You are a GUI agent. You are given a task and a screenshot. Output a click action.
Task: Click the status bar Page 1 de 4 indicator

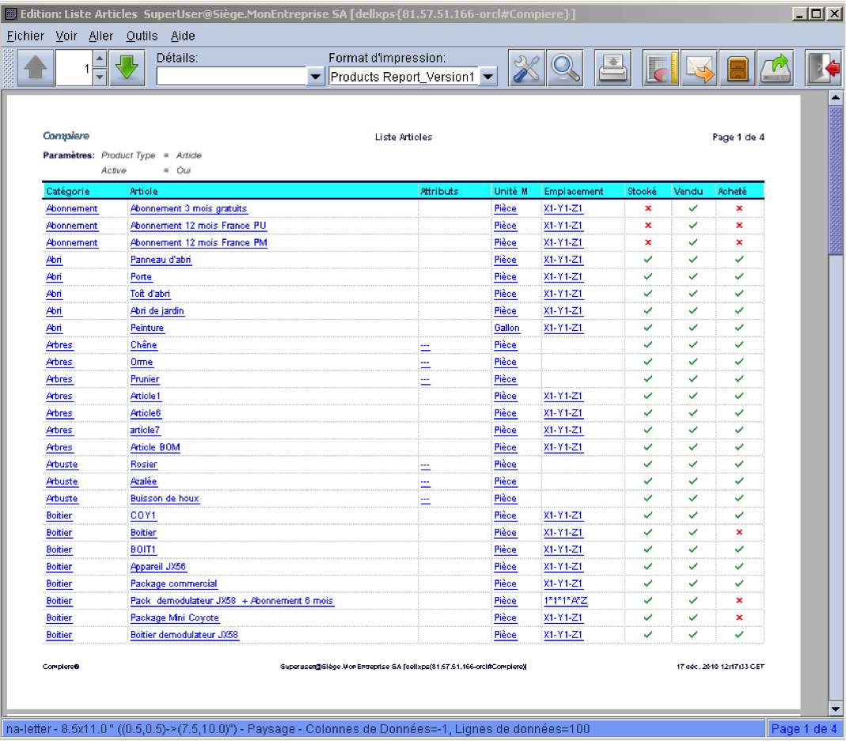(804, 729)
